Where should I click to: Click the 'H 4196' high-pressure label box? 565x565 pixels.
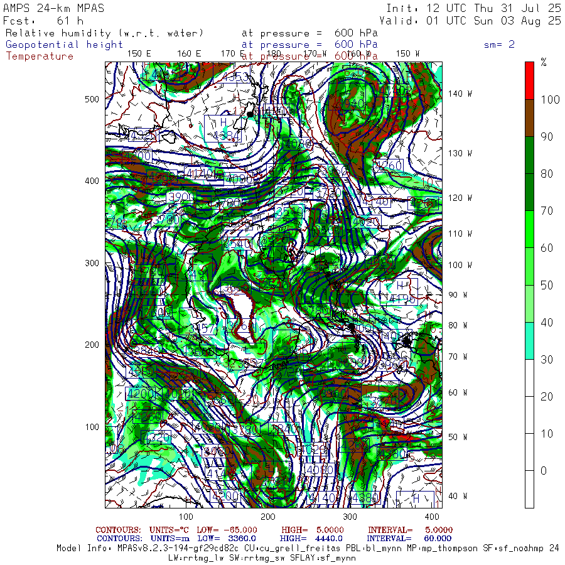399,291
